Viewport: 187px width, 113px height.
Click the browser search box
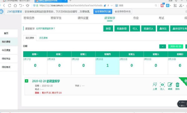coord(136,6)
